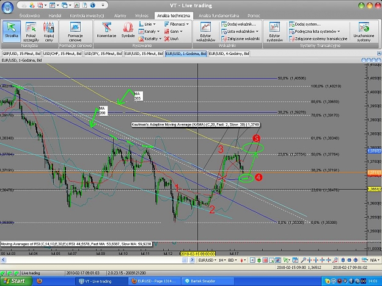The height and width of the screenshot is (286, 382).
Task: Open Edytor wskaźników
Action: tap(205, 32)
